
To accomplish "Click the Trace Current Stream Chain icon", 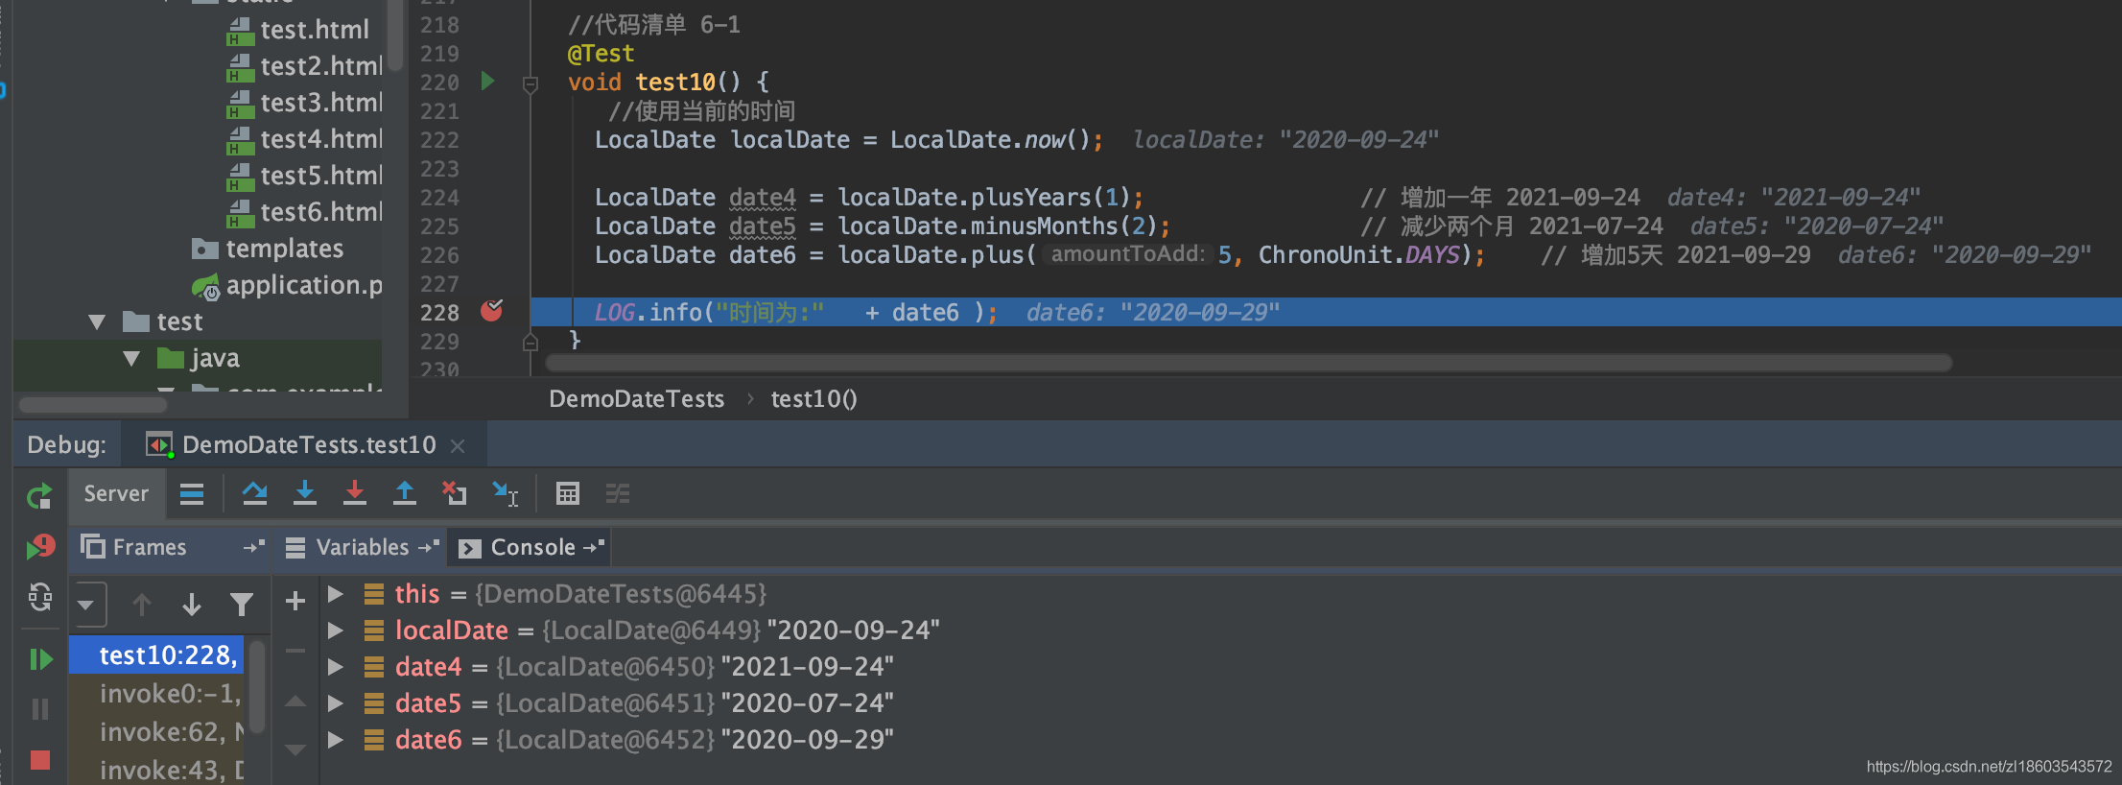I will pyautogui.click(x=618, y=494).
